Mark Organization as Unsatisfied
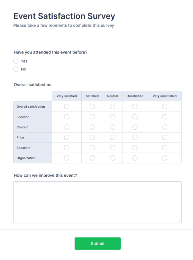 [135, 158]
